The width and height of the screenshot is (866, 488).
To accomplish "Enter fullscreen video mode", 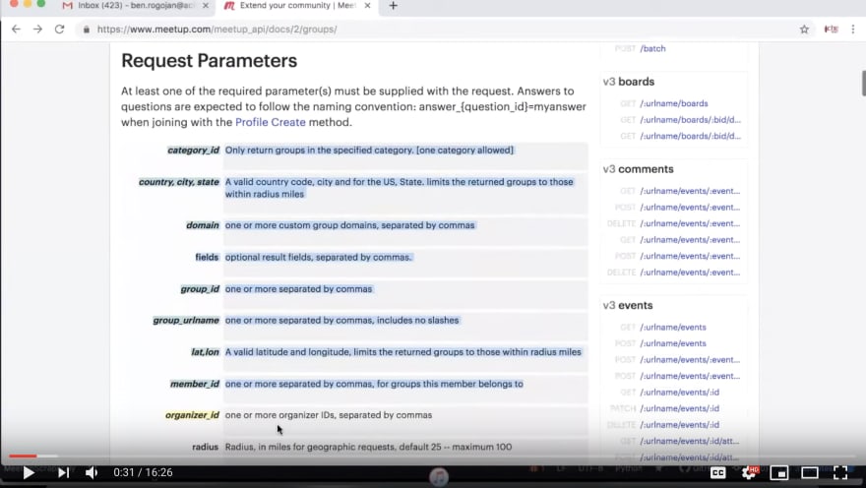I will click(840, 472).
